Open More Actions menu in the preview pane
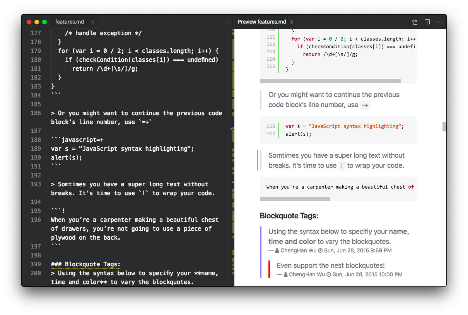 (439, 22)
